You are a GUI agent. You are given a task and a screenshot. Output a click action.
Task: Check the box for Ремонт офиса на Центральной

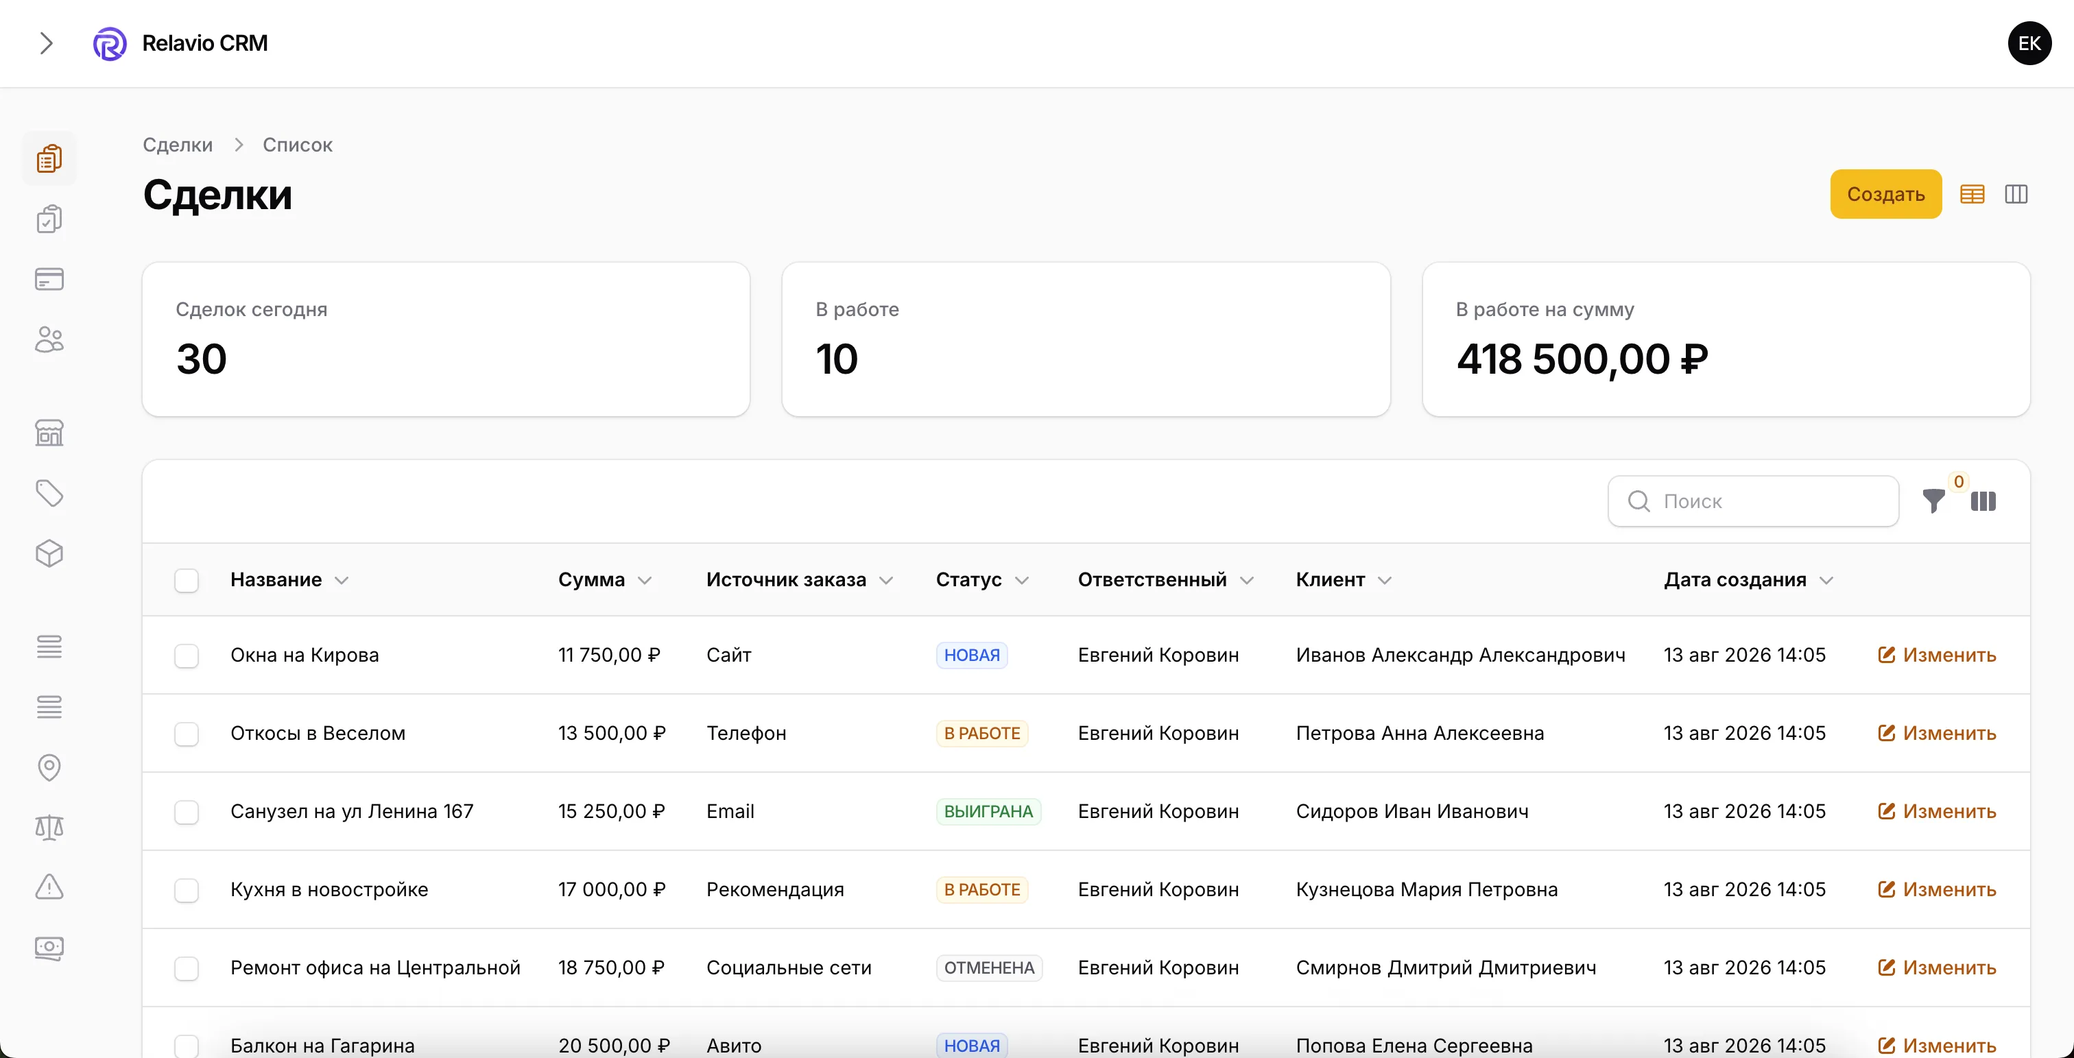click(187, 967)
